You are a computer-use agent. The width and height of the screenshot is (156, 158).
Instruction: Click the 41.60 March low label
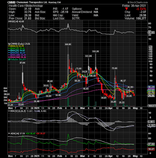pyautogui.click(x=86, y=88)
